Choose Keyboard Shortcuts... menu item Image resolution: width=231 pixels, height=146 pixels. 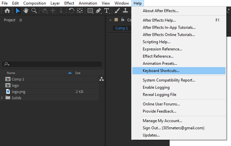[179, 71]
